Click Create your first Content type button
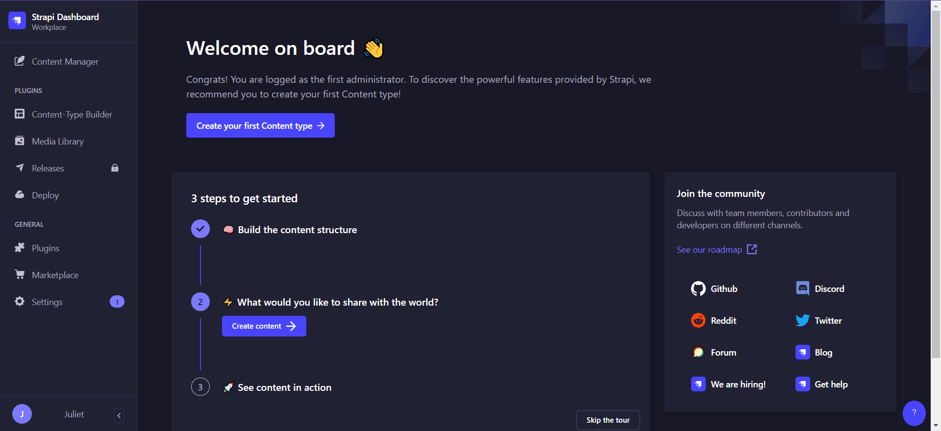This screenshot has height=431, width=941. pos(260,125)
